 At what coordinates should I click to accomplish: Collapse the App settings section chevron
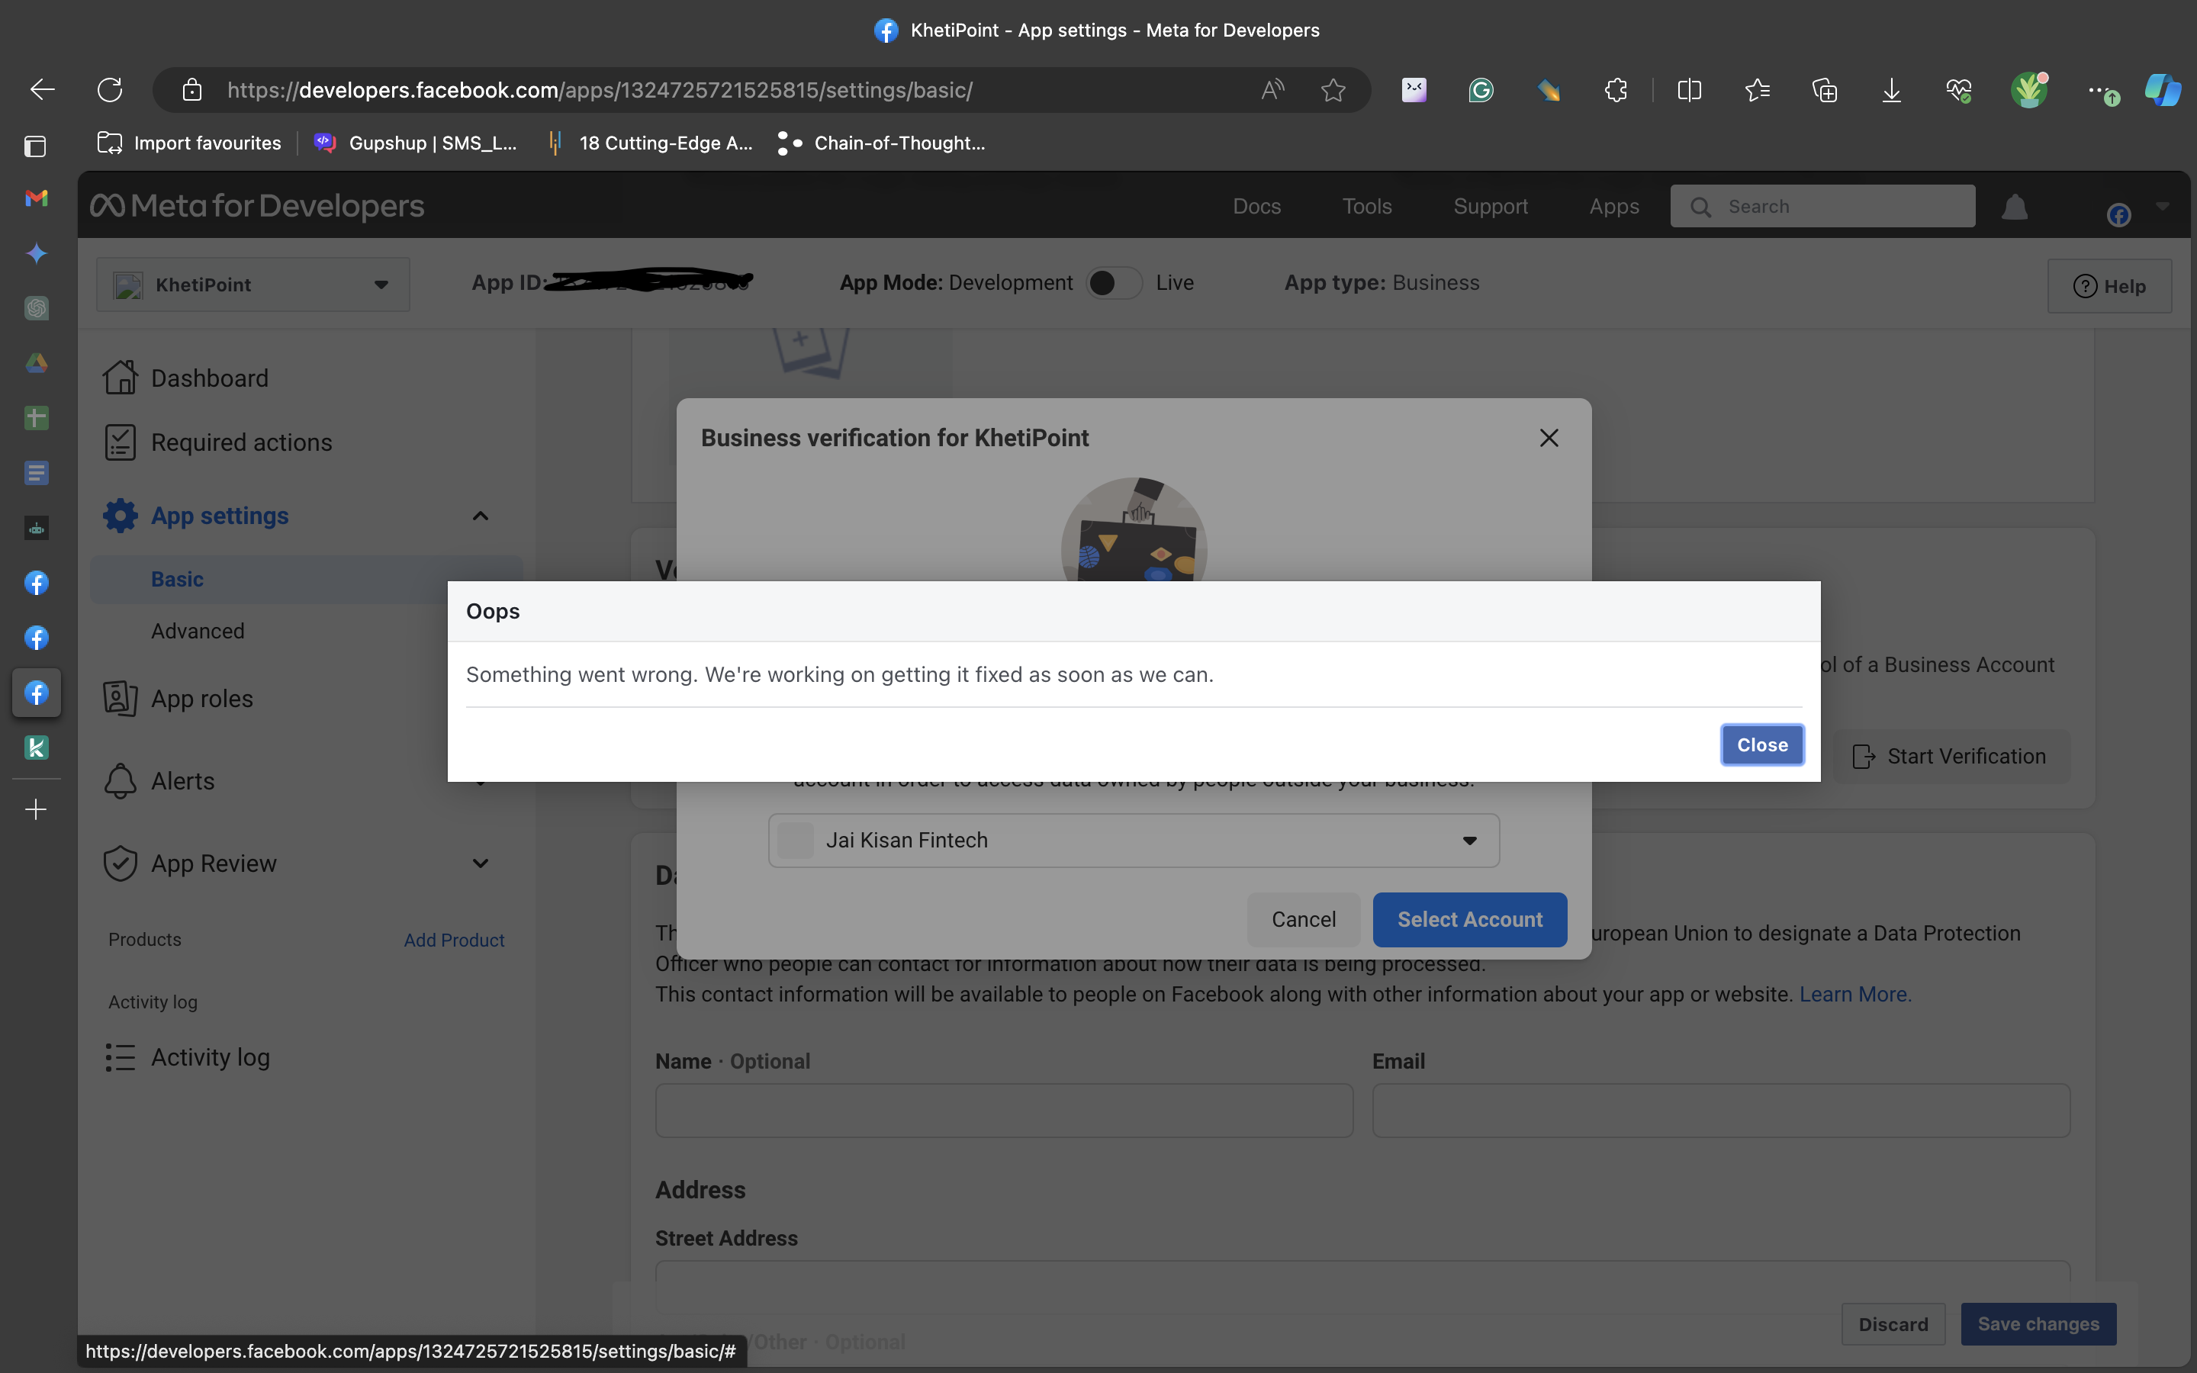pos(481,516)
